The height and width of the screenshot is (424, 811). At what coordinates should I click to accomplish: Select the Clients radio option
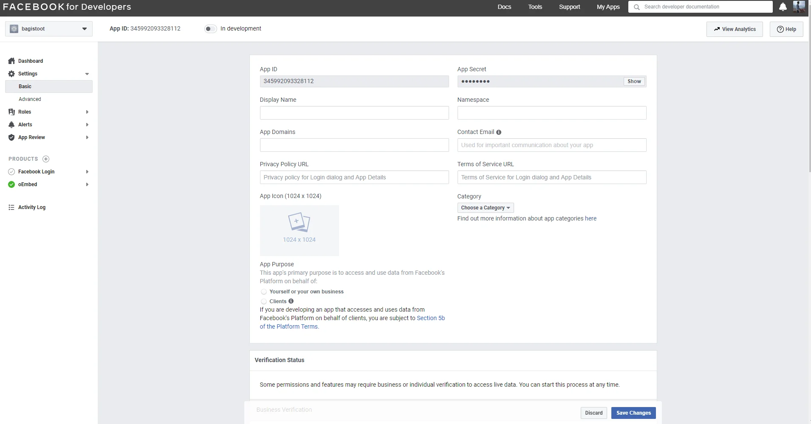click(x=264, y=301)
